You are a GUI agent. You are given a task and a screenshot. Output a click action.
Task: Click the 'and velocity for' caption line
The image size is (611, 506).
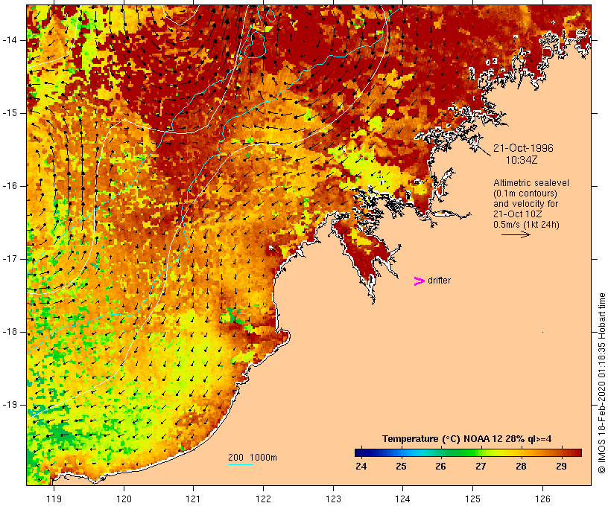(x=525, y=204)
